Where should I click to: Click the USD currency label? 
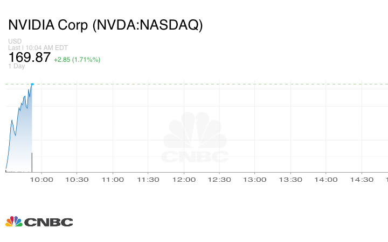pos(14,41)
